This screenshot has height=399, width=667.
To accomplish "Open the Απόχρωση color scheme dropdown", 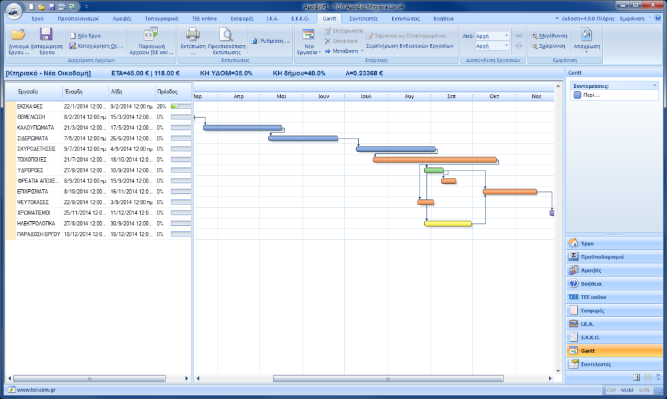I will [x=586, y=41].
